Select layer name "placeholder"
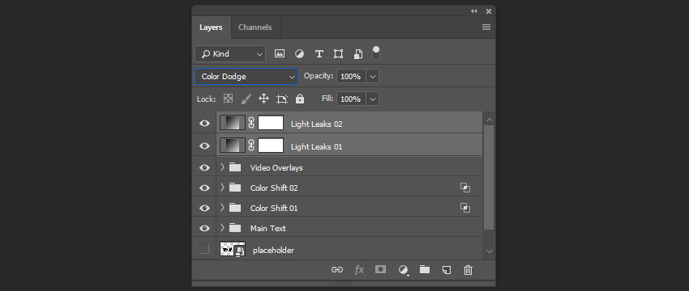Viewport: 689px width, 291px height. pos(273,251)
